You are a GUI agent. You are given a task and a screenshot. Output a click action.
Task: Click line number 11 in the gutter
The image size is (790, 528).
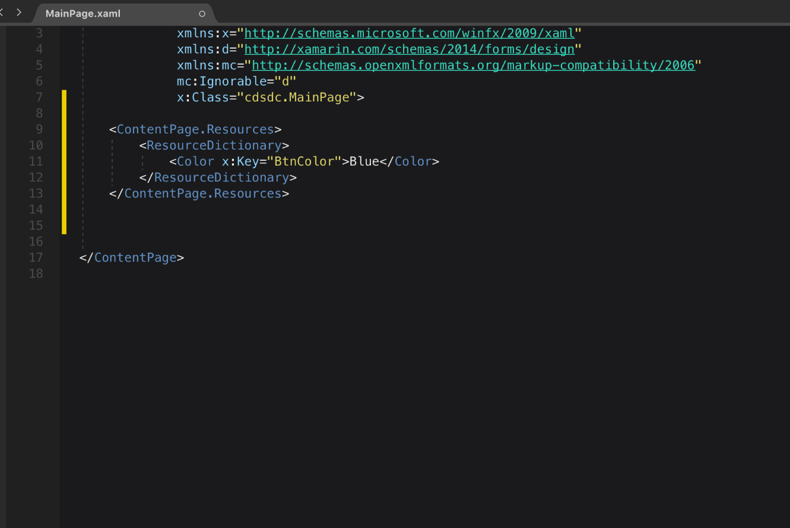(36, 161)
